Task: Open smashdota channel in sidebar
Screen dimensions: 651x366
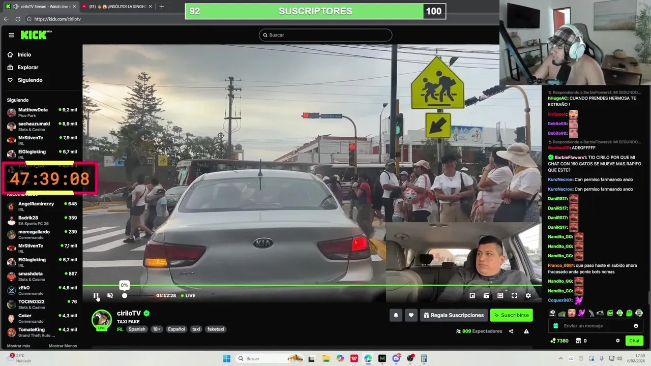Action: coord(42,276)
